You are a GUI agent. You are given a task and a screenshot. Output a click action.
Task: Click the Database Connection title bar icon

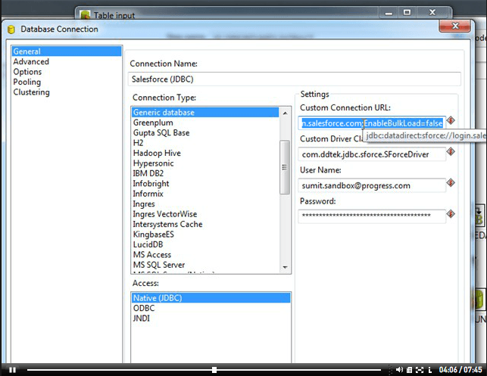11,30
